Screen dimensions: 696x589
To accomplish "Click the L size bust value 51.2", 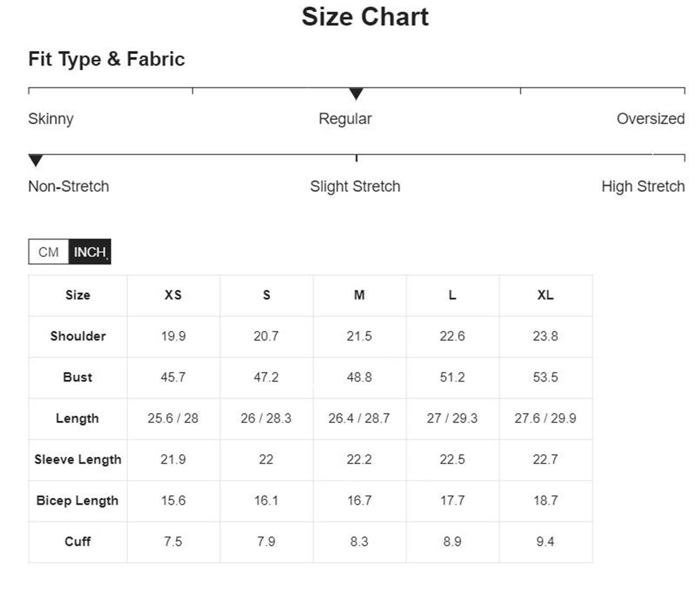I will coord(452,377).
